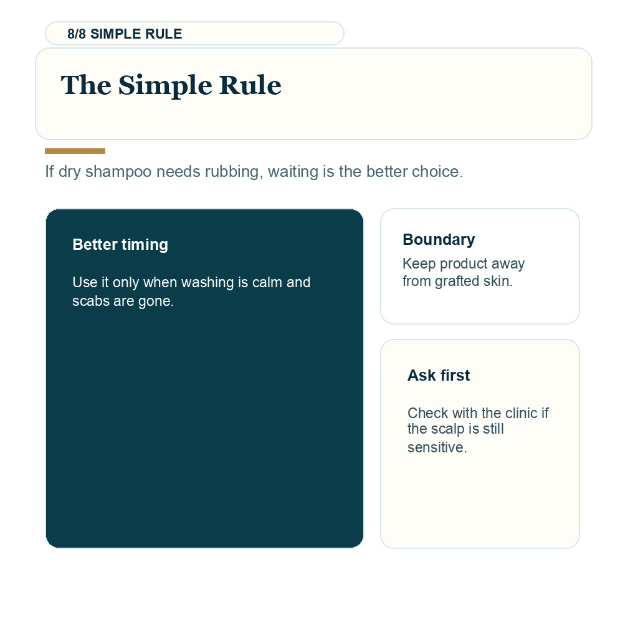
Task: Select the title card container
Action: coord(314,94)
